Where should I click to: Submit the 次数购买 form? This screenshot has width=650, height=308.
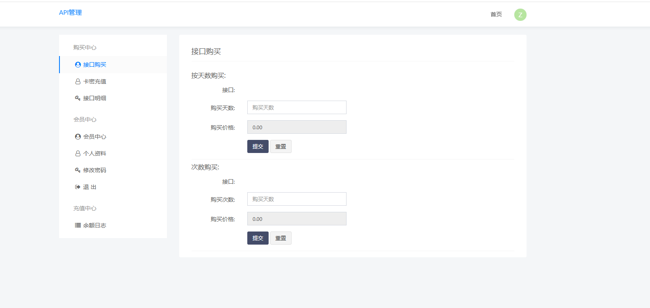(258, 238)
